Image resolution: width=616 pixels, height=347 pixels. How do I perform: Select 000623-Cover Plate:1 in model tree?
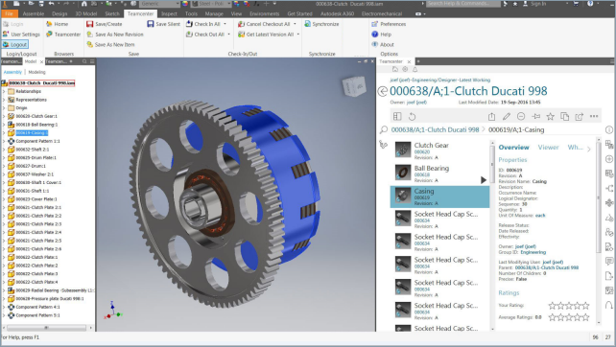pos(36,199)
